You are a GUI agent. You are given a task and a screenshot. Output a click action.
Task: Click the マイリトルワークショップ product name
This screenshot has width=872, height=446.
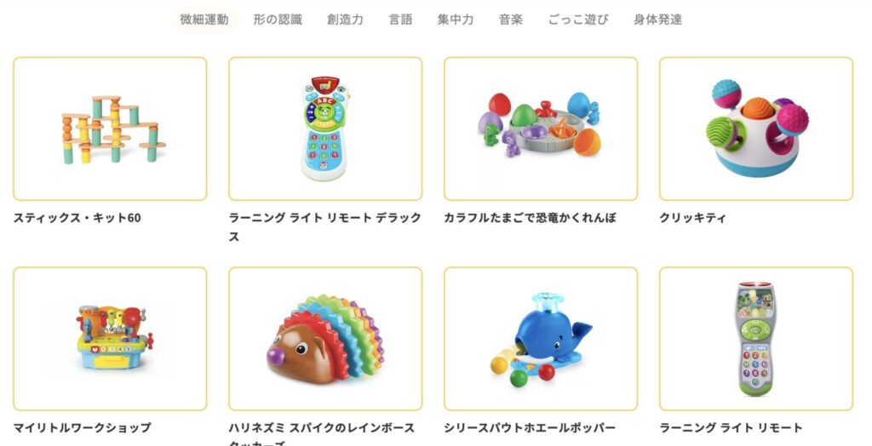click(x=83, y=428)
